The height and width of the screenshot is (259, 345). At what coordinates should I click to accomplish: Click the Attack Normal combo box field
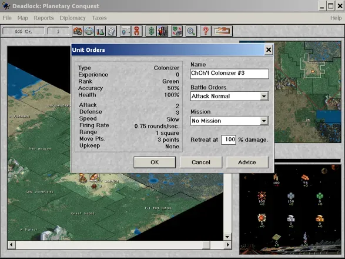point(229,97)
